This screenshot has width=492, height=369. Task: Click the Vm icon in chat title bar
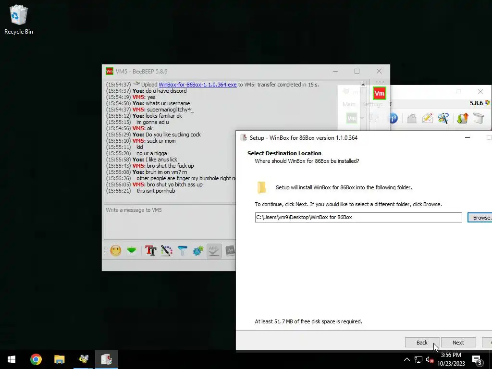click(110, 71)
